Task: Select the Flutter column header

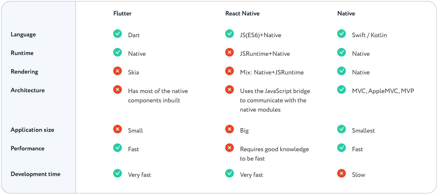Action: click(x=122, y=13)
